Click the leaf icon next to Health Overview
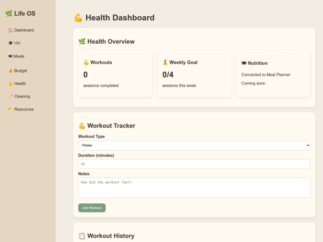 82,42
